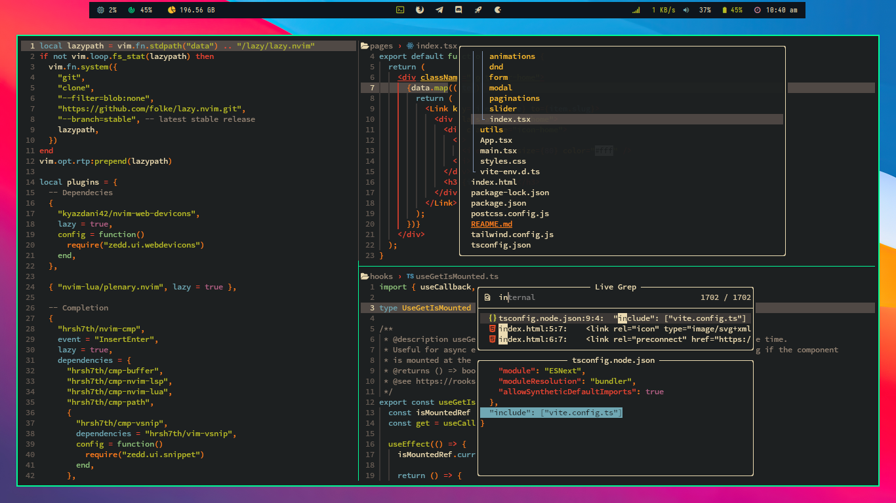The height and width of the screenshot is (503, 896).
Task: Expand the dnd folder
Action: click(497, 67)
